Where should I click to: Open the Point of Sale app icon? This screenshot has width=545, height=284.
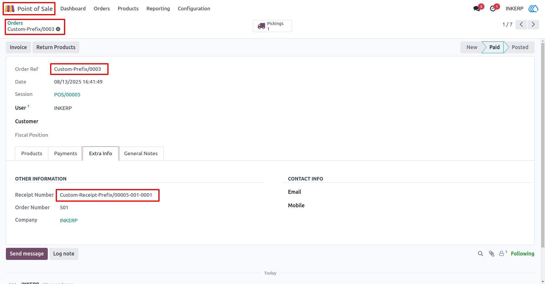tap(10, 9)
